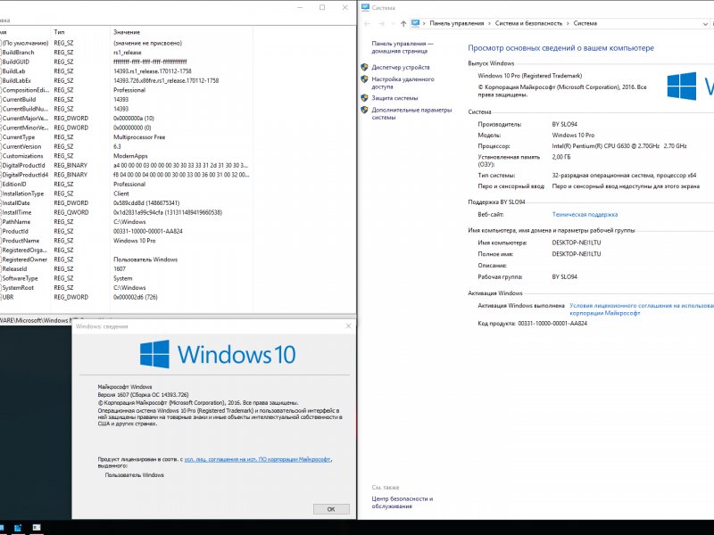Screen dimensions: 714x535
Task: Open Техническая поддержка website link
Action: (x=585, y=214)
